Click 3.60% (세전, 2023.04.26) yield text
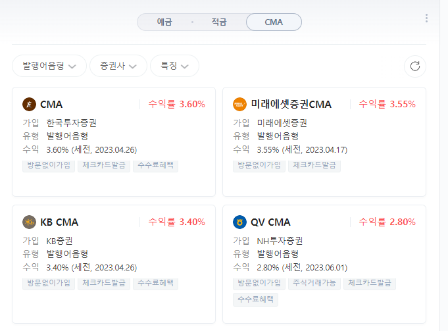 91,149
